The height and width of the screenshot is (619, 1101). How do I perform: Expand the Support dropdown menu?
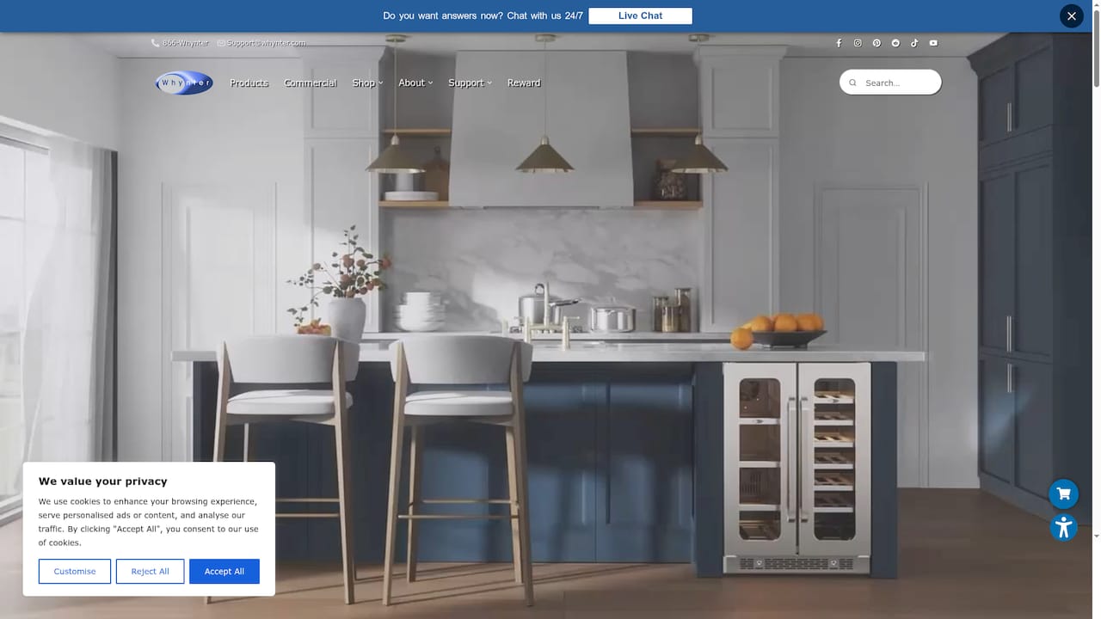pos(470,83)
